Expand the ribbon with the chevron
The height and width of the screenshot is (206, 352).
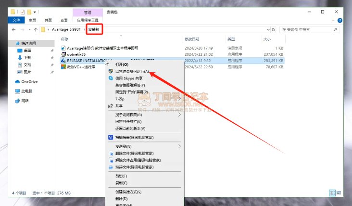point(333,20)
